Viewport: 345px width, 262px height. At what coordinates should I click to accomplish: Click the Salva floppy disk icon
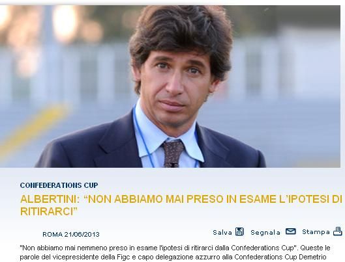click(x=239, y=231)
